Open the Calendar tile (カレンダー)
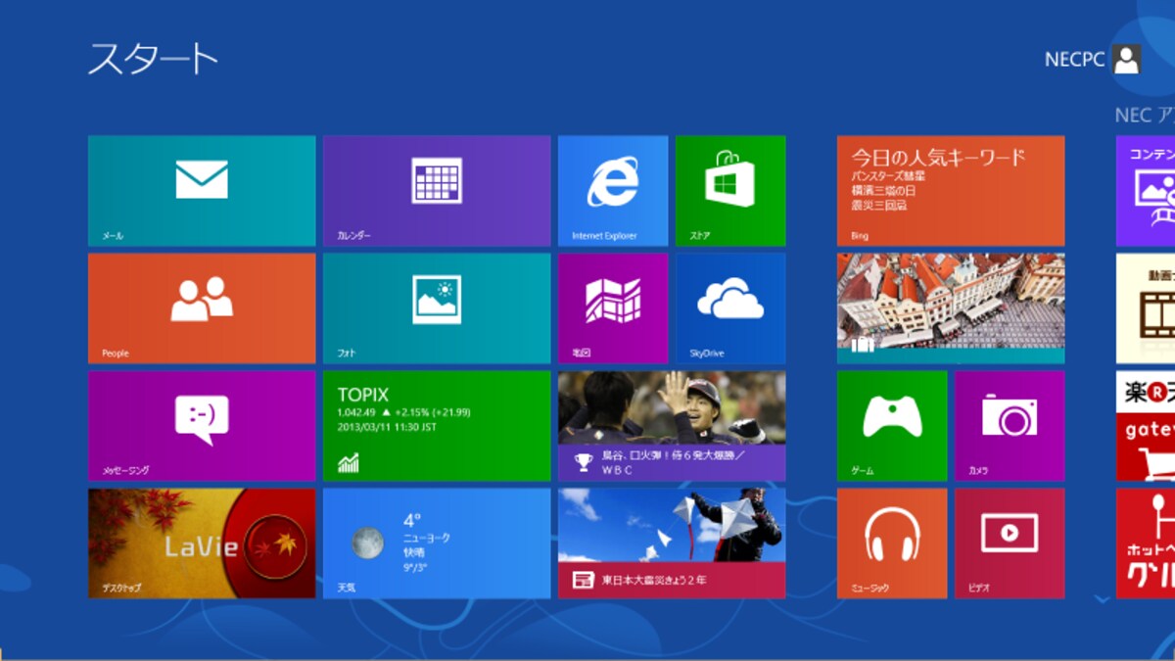Screen dimensions: 1175x661 coord(437,191)
